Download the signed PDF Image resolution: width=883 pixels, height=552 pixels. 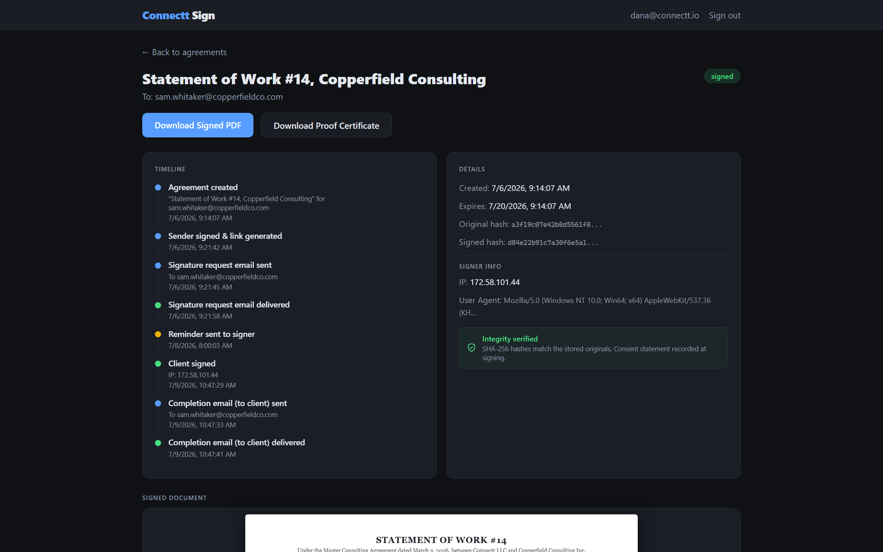coord(198,125)
